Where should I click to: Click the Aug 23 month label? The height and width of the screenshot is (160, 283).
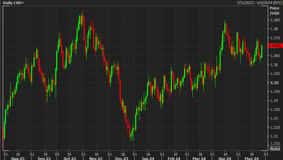coord(18,158)
